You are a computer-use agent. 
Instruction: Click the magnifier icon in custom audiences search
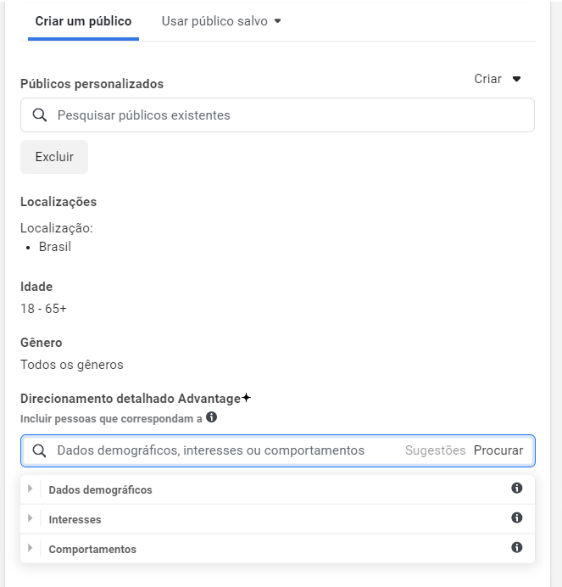click(40, 115)
